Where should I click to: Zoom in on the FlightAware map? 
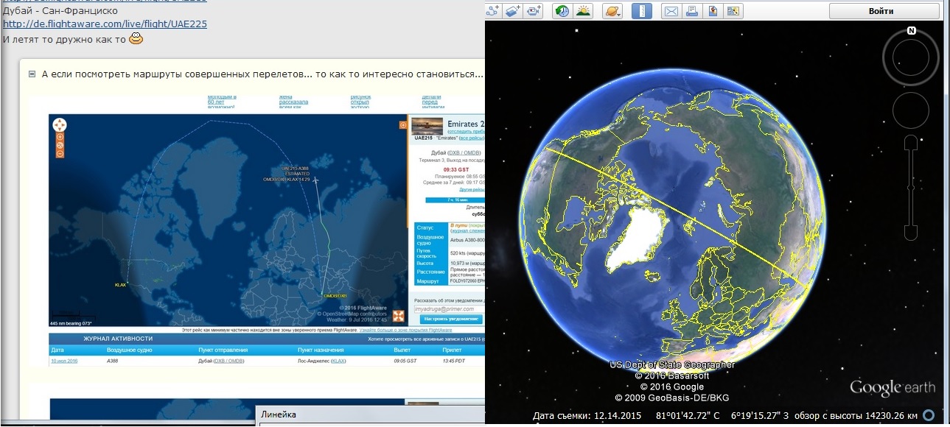[60, 137]
